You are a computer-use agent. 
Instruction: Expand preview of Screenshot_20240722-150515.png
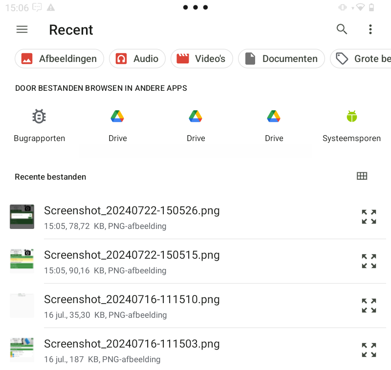point(369,261)
